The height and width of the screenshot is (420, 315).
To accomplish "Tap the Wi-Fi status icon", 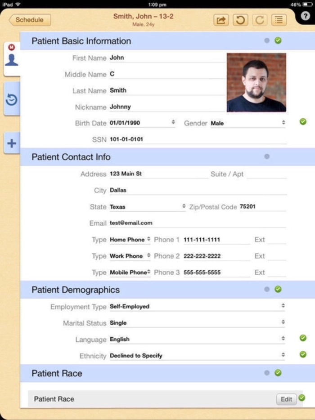I will click(18, 4).
